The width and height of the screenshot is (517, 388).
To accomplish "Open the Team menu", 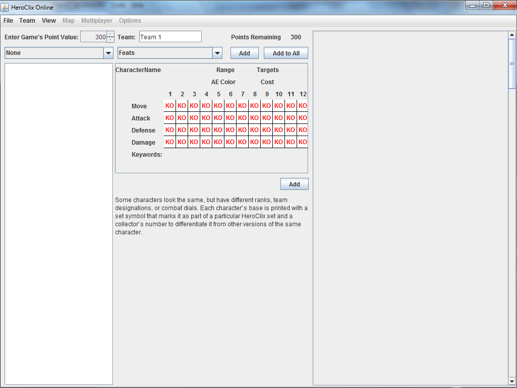I will click(27, 21).
